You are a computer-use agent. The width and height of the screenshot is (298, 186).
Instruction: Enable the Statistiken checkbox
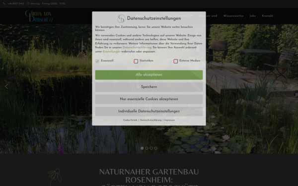(x=136, y=61)
